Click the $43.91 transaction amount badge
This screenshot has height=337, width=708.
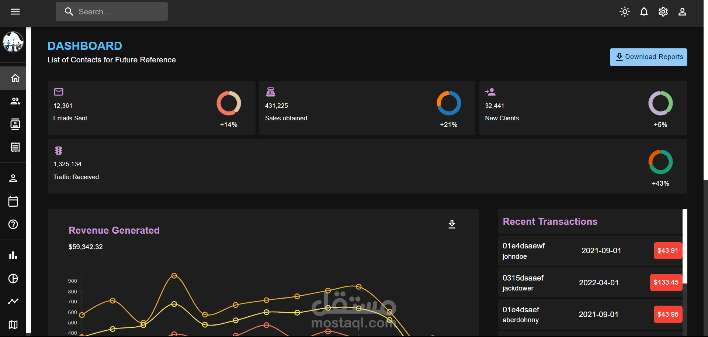(x=667, y=251)
